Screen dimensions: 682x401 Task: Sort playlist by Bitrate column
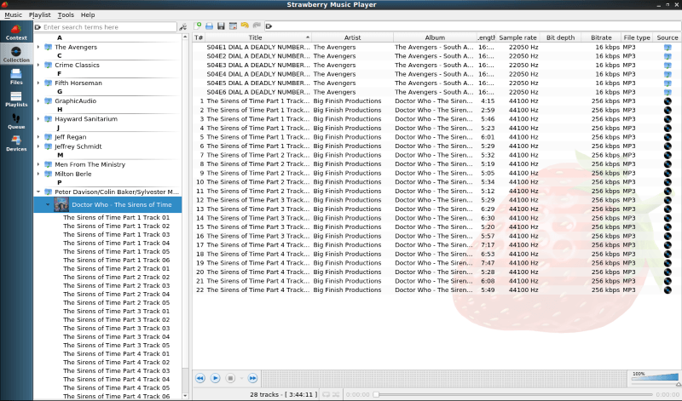click(x=601, y=37)
